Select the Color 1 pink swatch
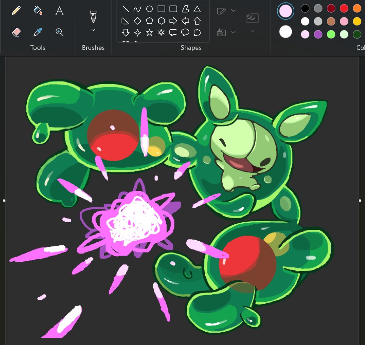Image resolution: width=365 pixels, height=345 pixels. (286, 11)
